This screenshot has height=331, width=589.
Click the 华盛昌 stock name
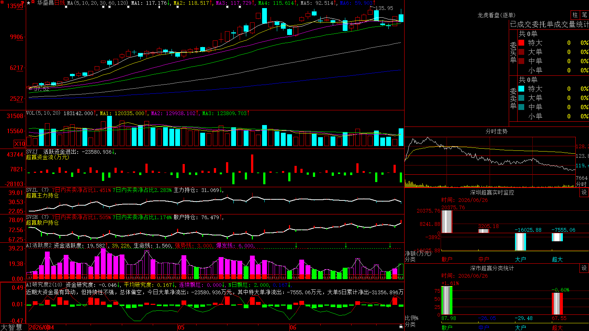pyautogui.click(x=45, y=3)
